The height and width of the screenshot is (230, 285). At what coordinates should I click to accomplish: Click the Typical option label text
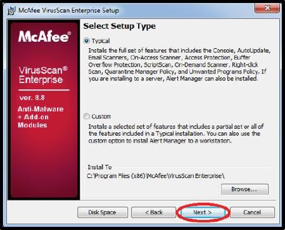coord(101,41)
